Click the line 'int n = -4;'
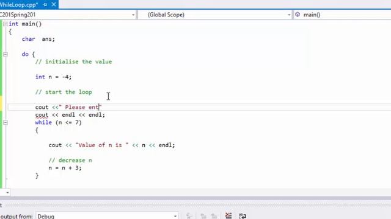Screen dimensions: 391x219 tap(53, 77)
